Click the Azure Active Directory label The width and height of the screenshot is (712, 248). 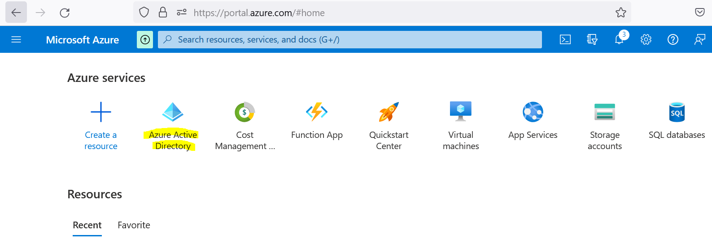pos(173,141)
